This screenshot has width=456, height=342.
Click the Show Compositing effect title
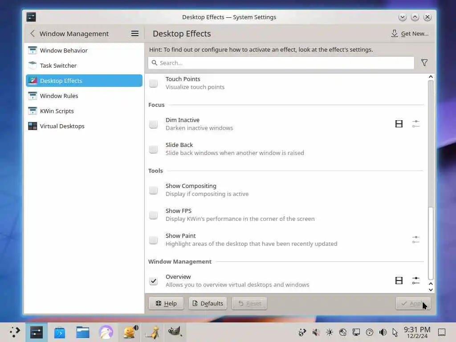191,186
